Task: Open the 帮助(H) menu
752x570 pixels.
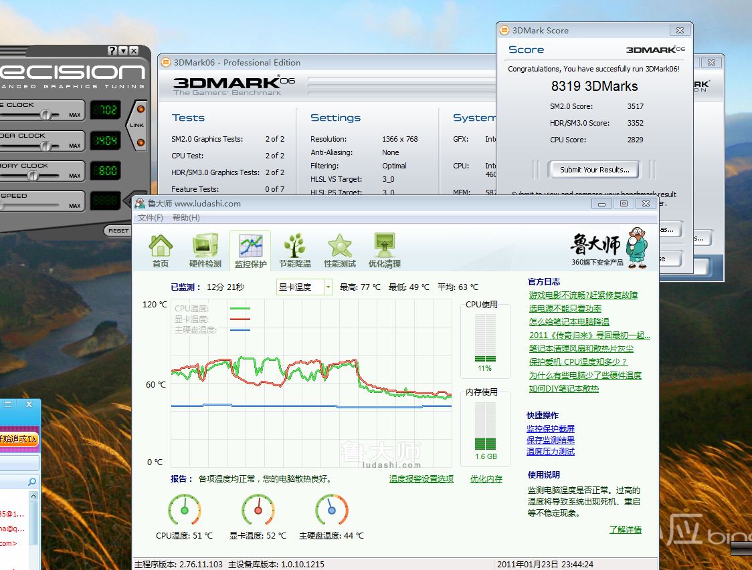Action: point(186,218)
